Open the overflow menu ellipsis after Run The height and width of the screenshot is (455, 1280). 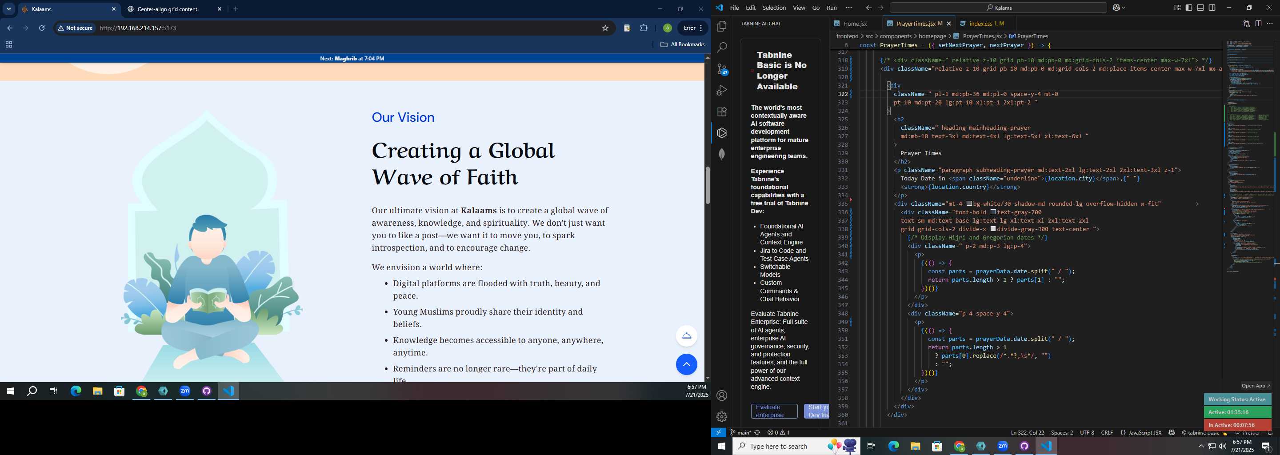(x=849, y=8)
